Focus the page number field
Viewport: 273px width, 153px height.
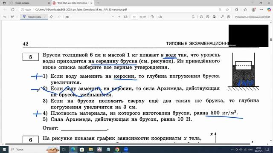click(x=134, y=17)
